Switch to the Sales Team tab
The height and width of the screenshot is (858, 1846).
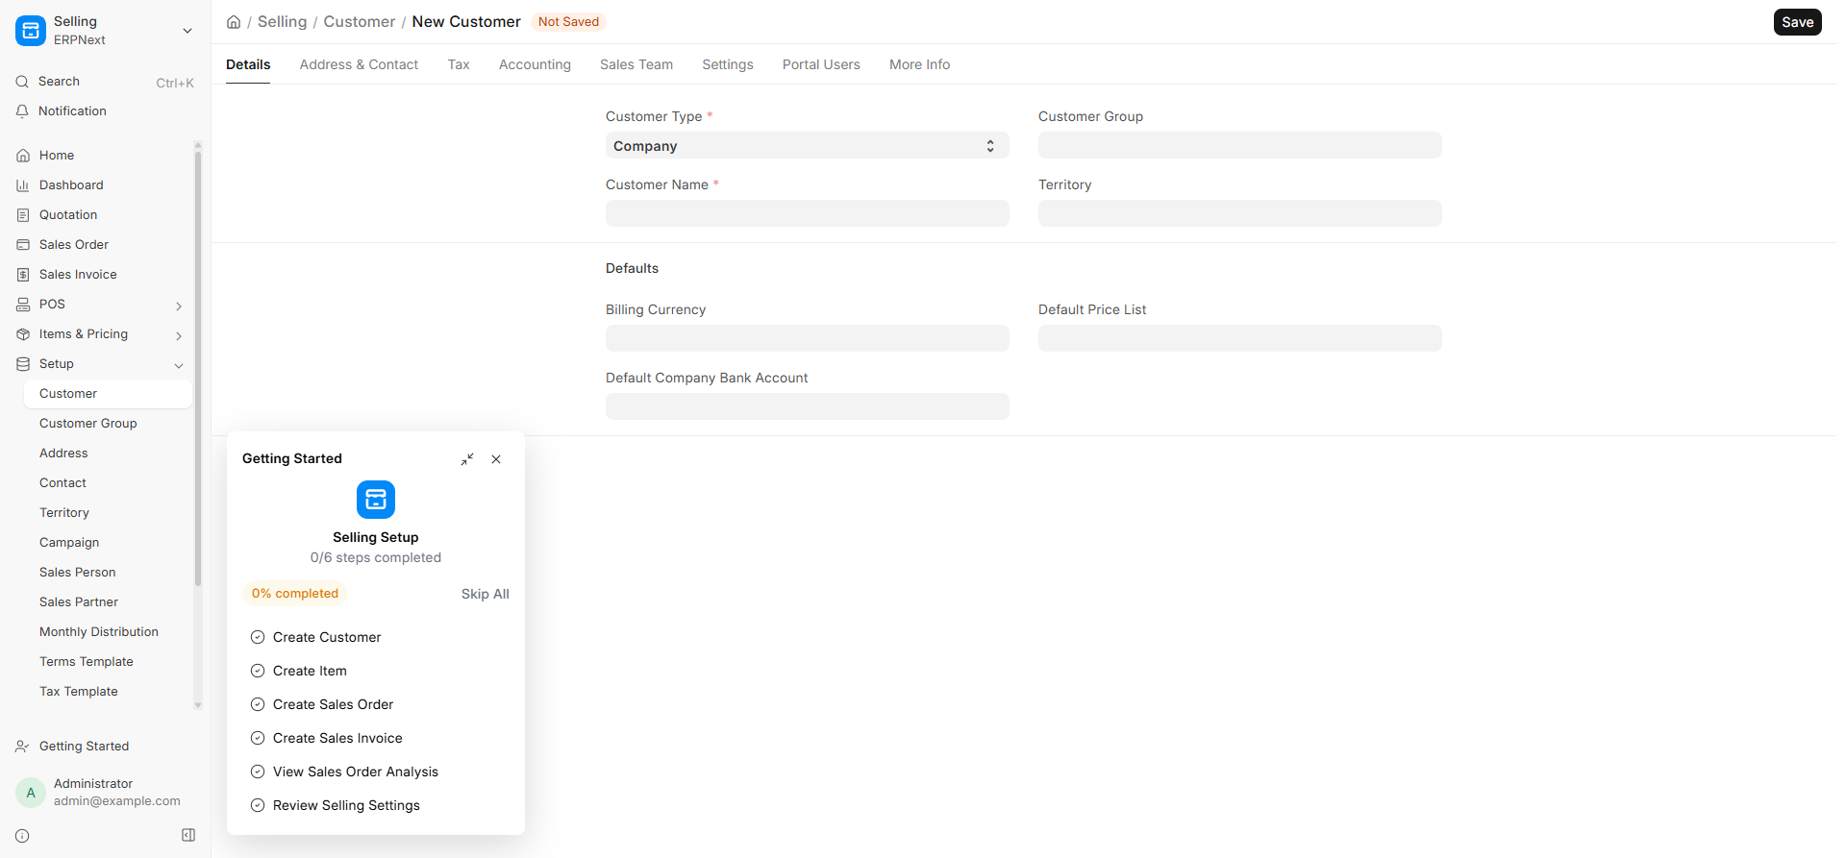[636, 64]
